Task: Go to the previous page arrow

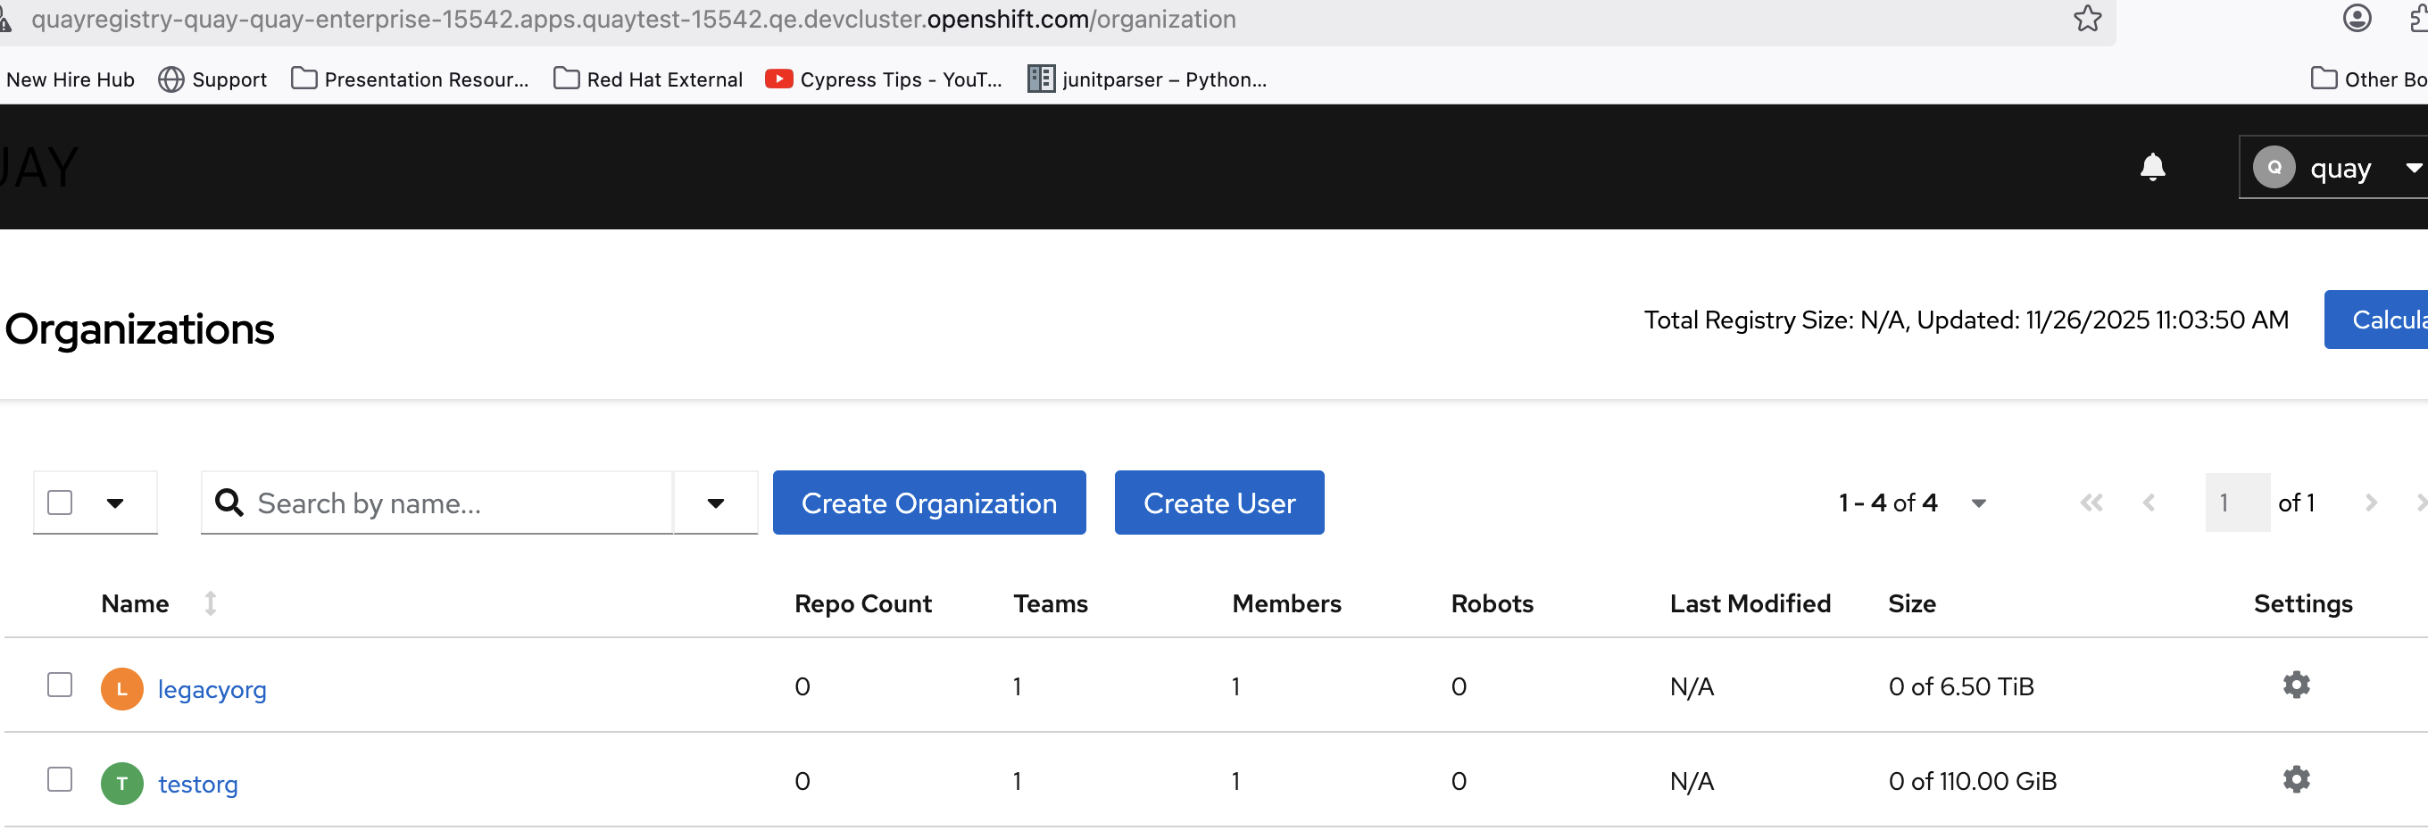Action: 2149,503
